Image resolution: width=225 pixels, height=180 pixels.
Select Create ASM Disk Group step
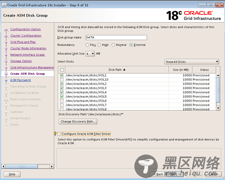click(28, 74)
